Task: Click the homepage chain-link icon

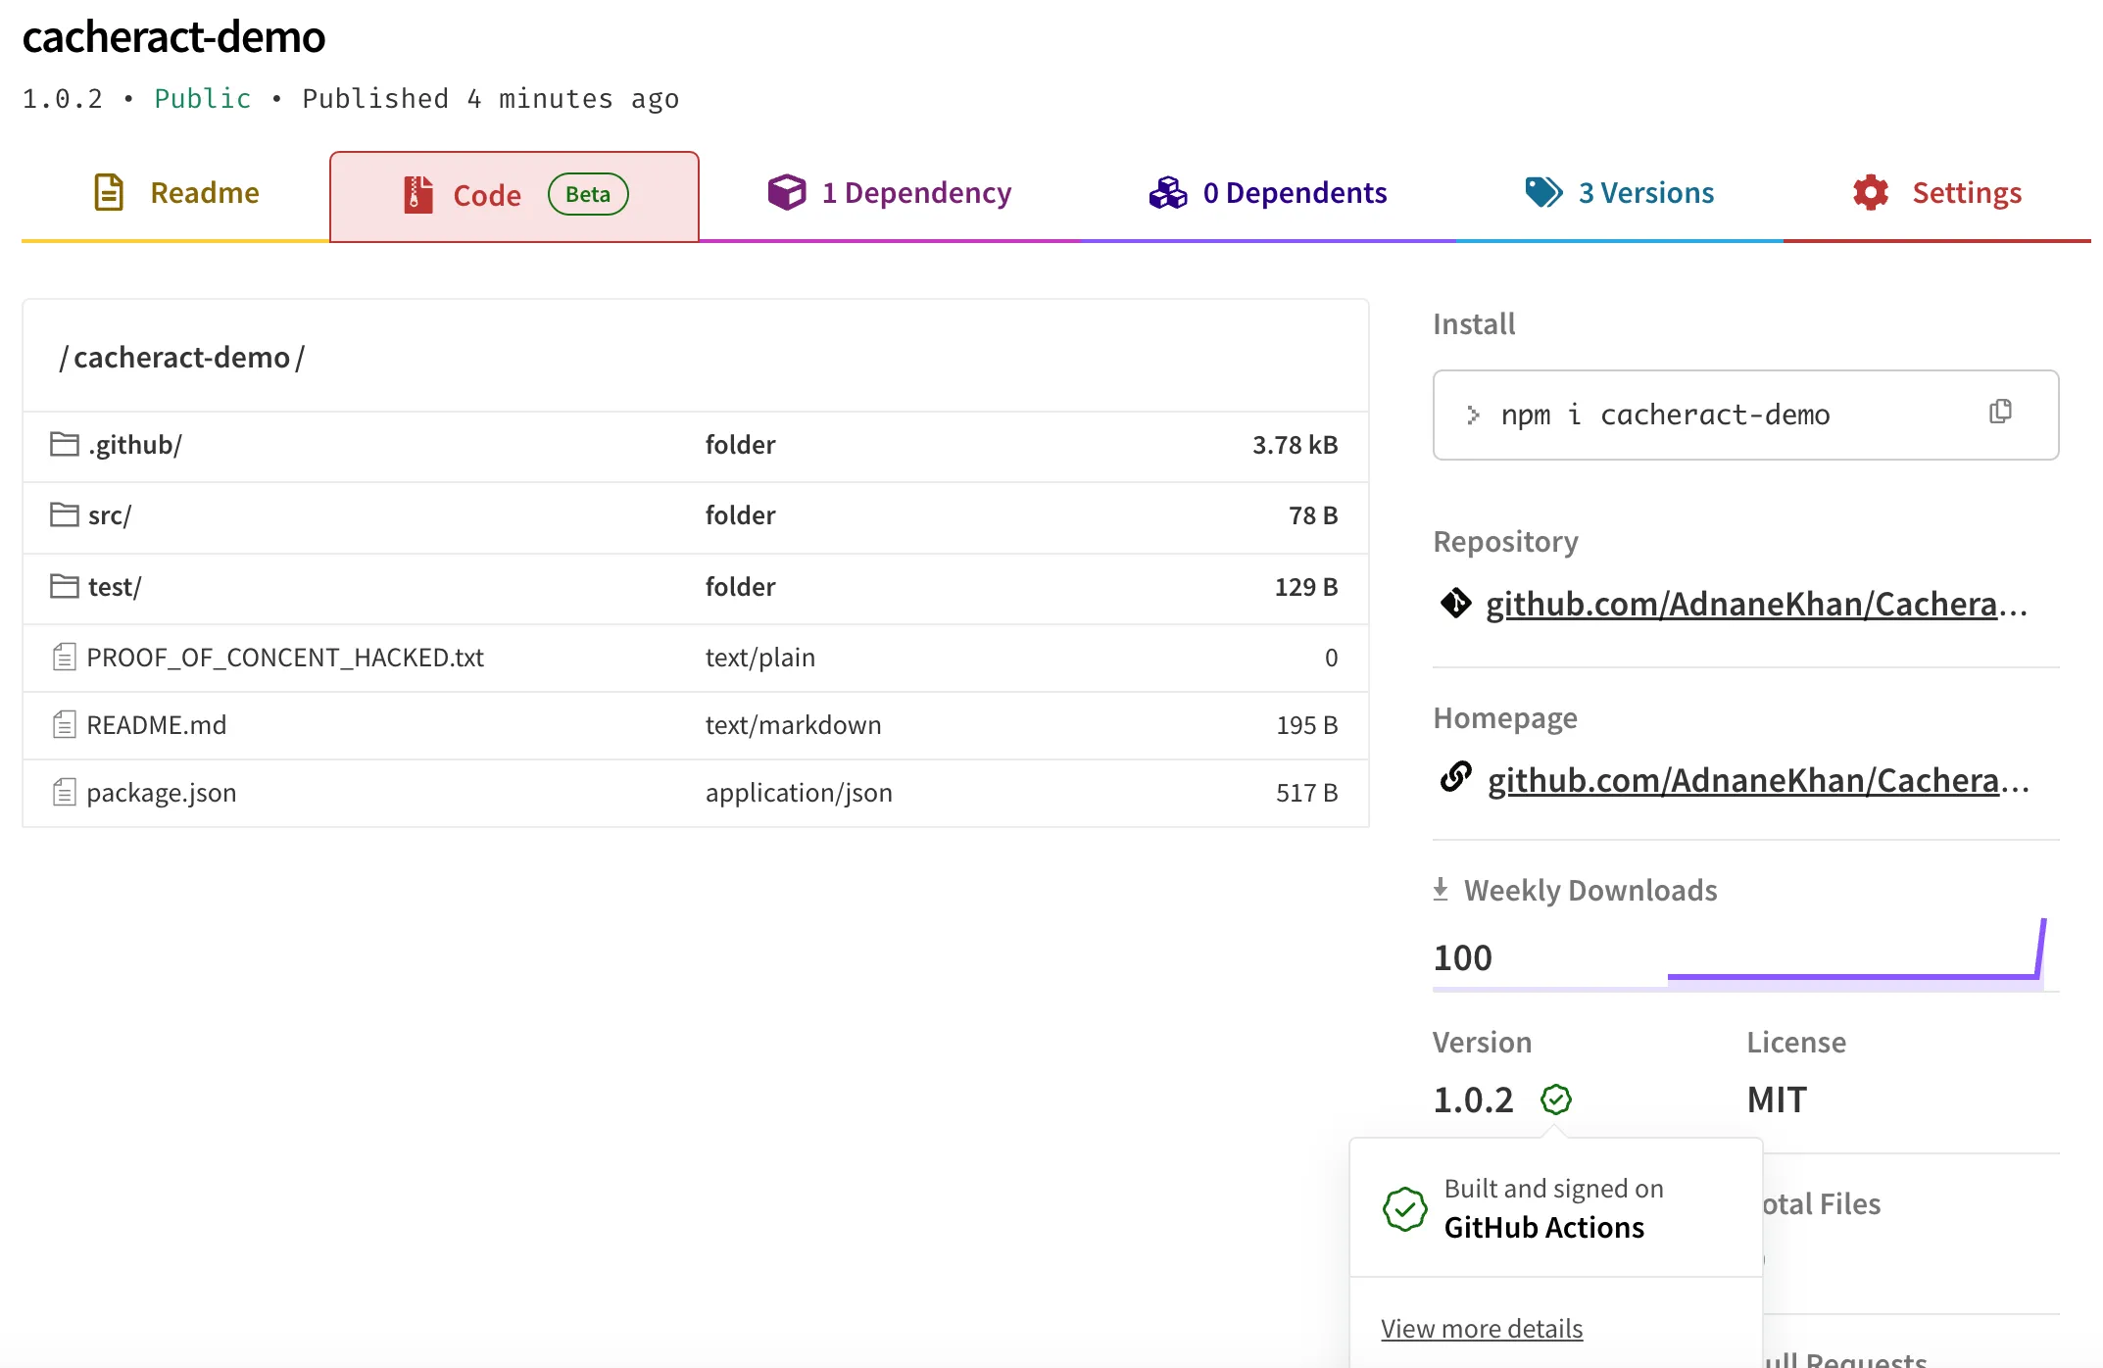Action: [1455, 778]
